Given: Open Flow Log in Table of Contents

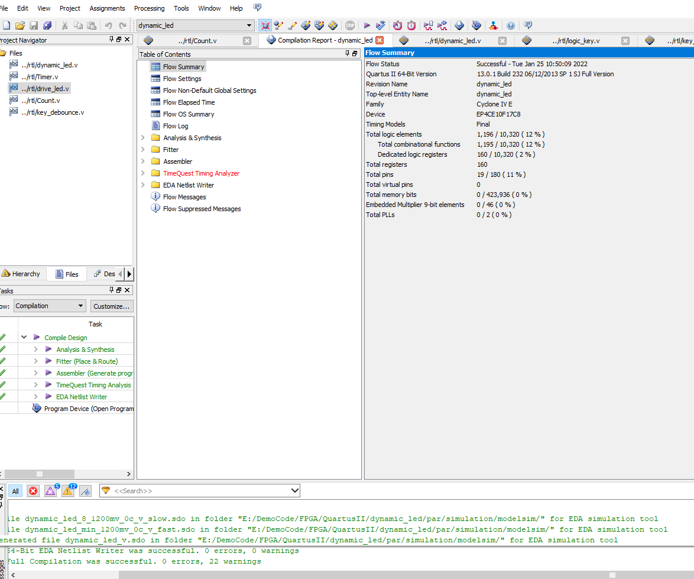Looking at the screenshot, I should tap(176, 126).
